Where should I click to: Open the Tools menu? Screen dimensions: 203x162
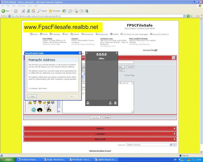(x=29, y=6)
